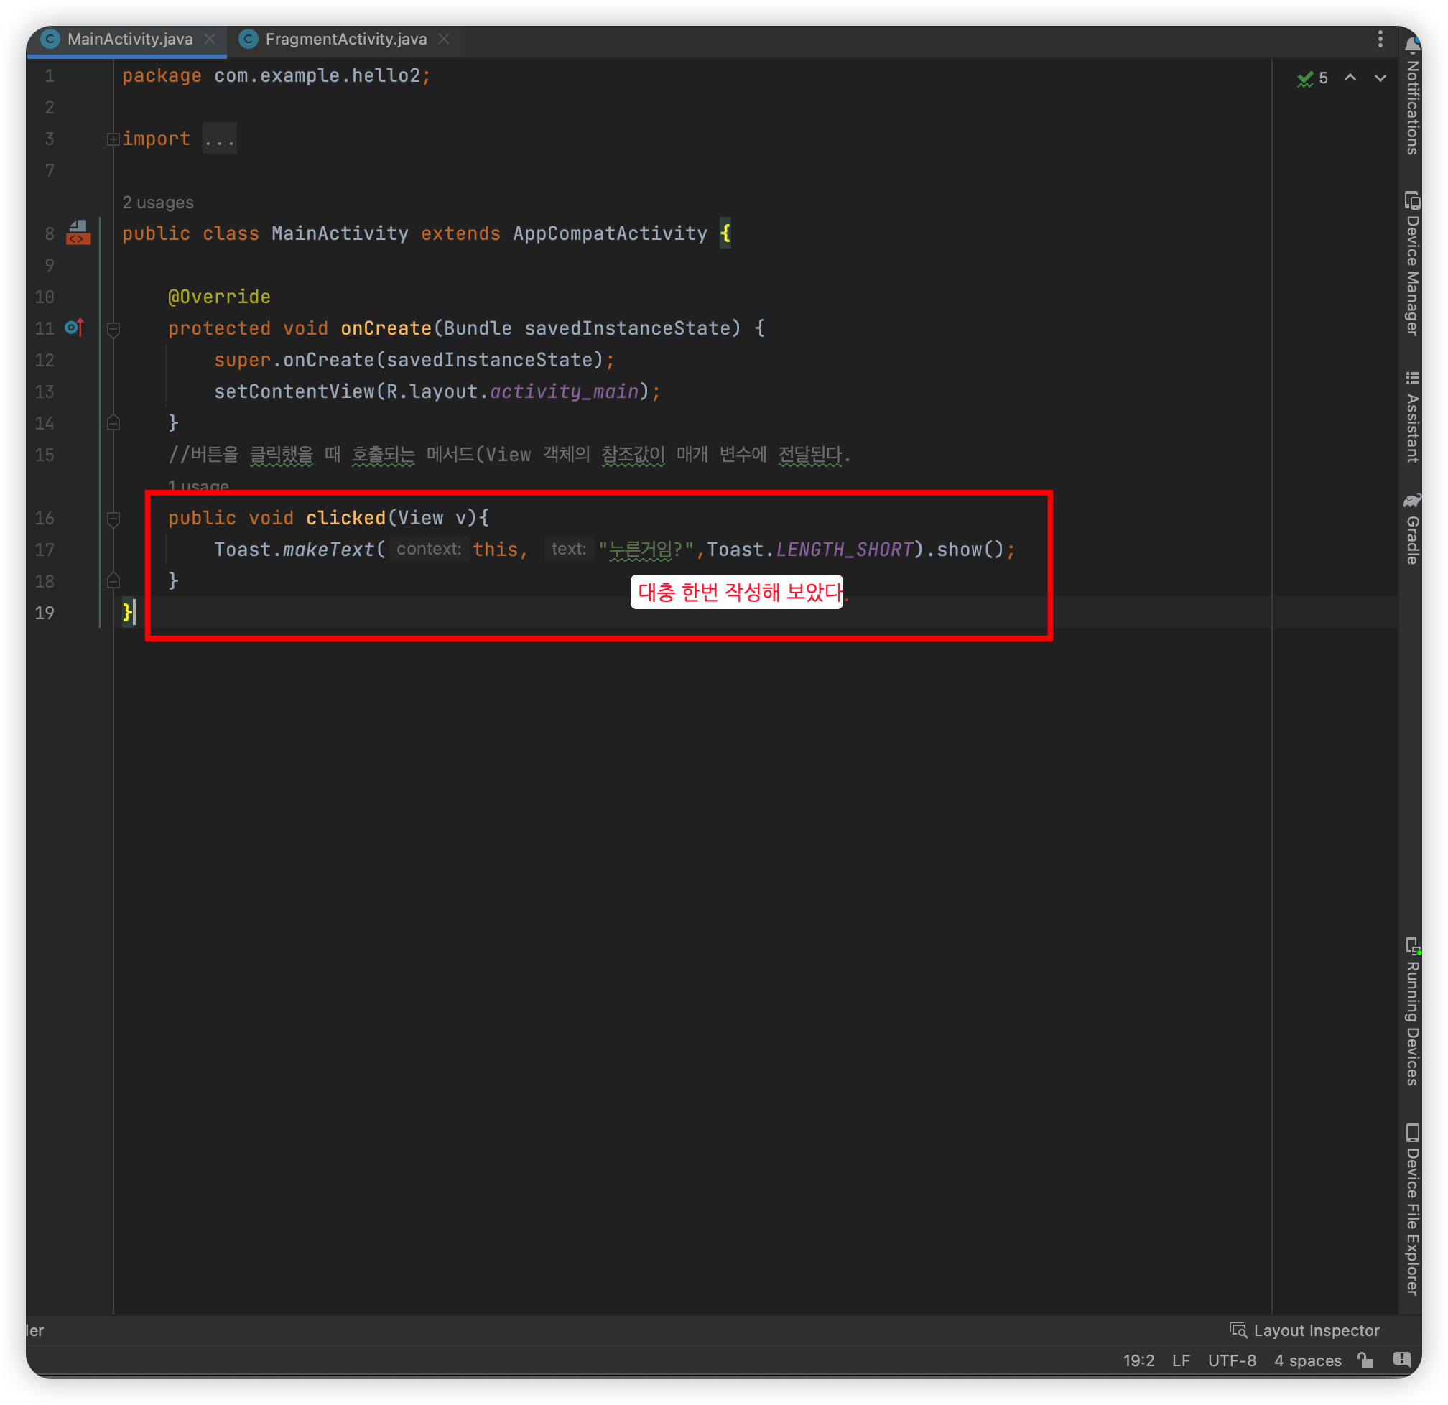Open the LF line separator selector
Image resolution: width=1448 pixels, height=1405 pixels.
(1181, 1360)
